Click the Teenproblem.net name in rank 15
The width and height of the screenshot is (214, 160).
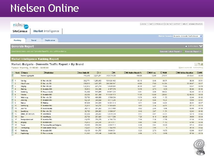click(27, 119)
